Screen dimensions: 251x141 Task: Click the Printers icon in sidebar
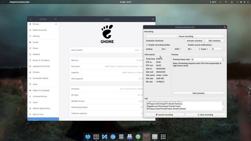[30, 72]
